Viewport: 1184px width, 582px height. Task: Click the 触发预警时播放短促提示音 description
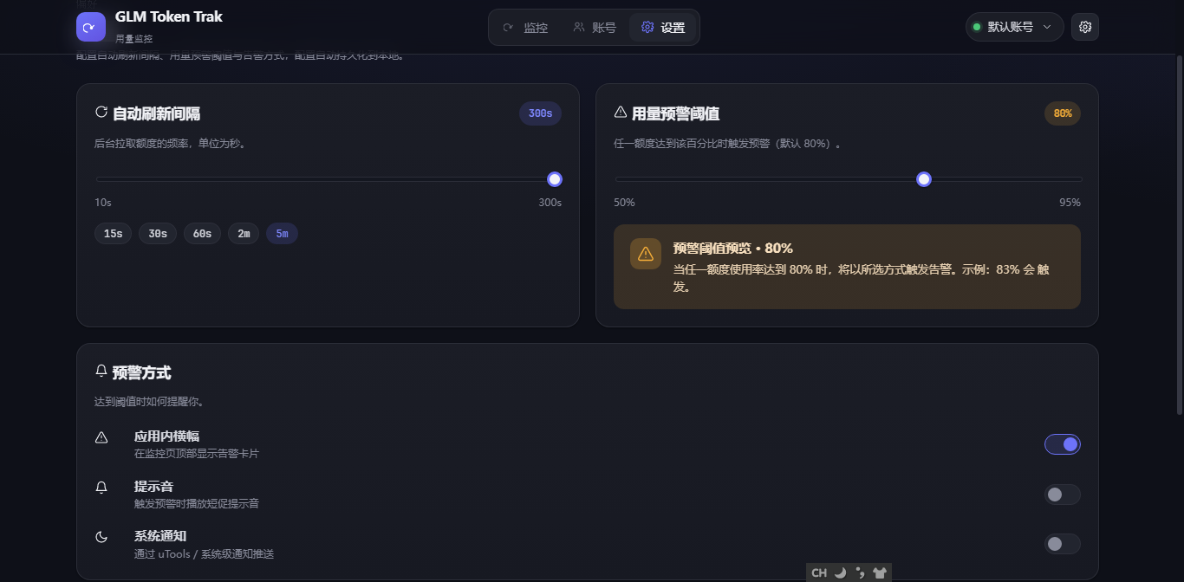[197, 504]
